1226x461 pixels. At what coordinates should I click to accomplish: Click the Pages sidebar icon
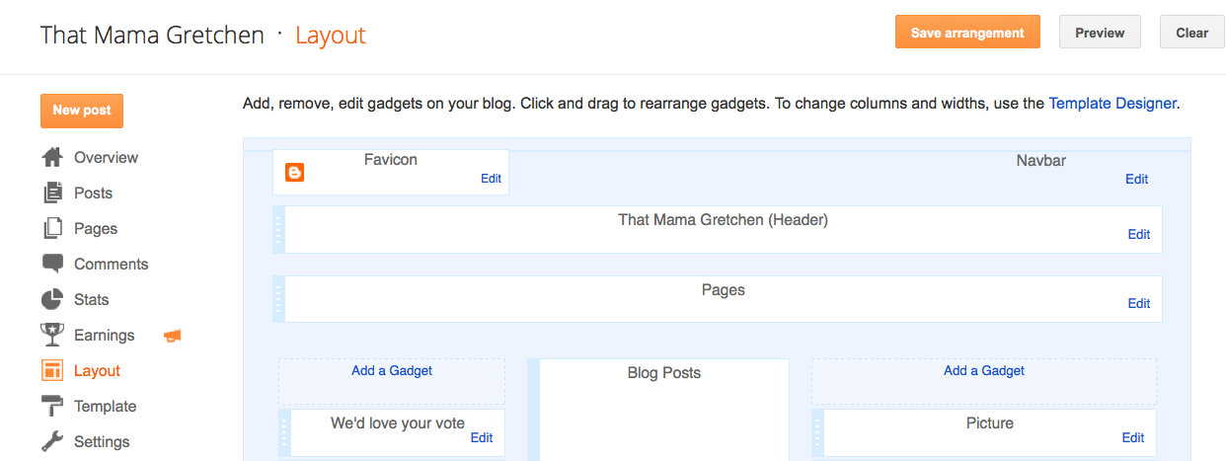(52, 229)
